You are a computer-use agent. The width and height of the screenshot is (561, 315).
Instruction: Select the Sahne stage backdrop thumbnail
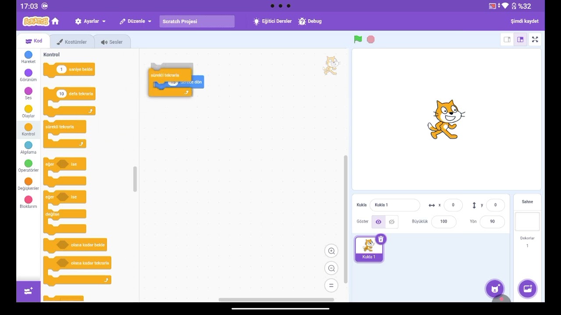tap(527, 222)
